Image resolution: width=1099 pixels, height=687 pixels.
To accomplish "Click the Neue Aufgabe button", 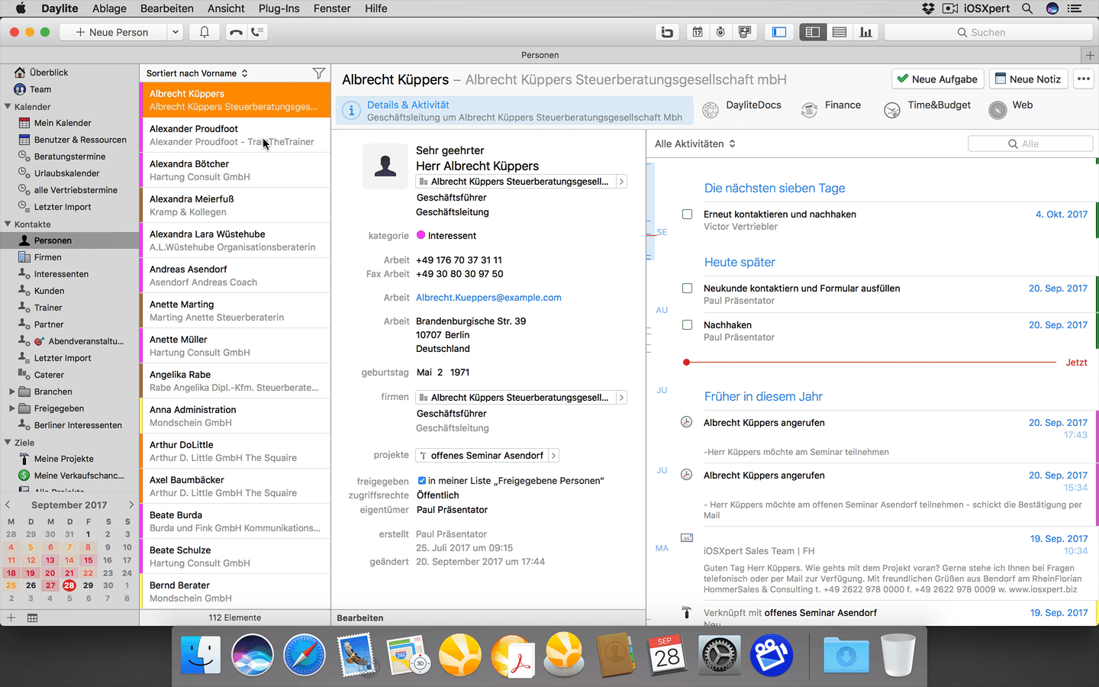I will pos(937,79).
